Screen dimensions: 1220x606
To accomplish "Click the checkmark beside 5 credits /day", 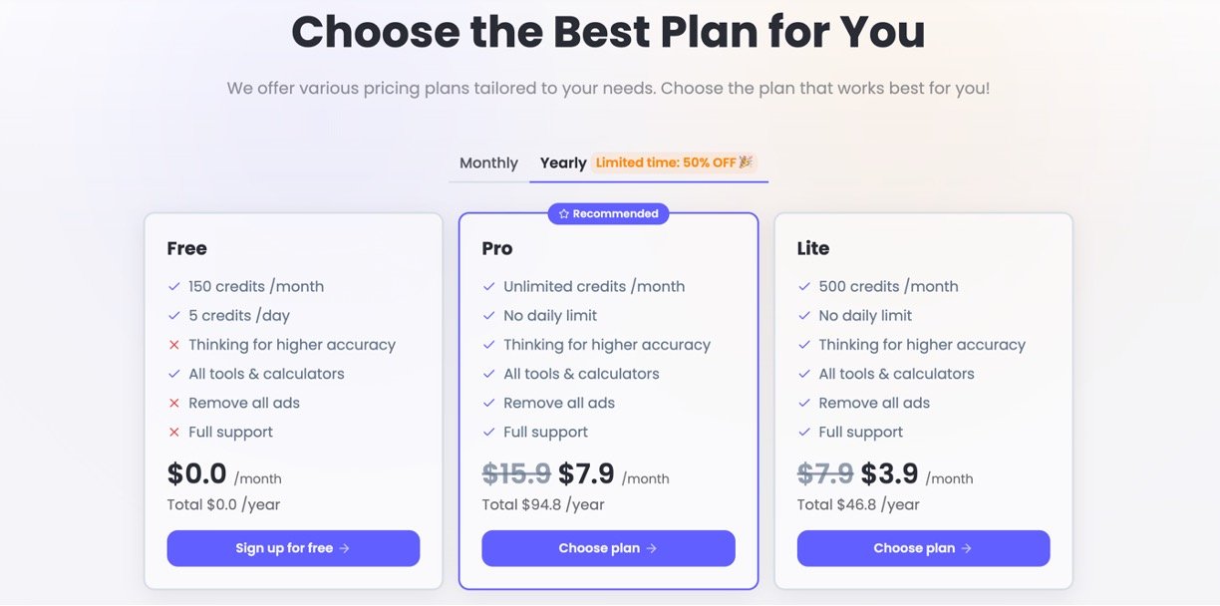I will tap(174, 316).
